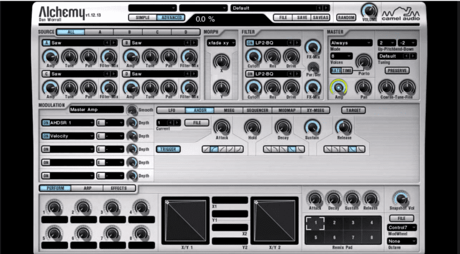Image resolution: width=460 pixels, height=254 pixels.
Task: Click the Master Pan knob
Action: click(364, 87)
